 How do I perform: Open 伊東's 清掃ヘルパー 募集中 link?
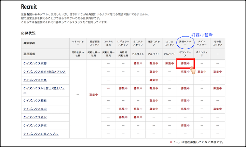click(186, 126)
